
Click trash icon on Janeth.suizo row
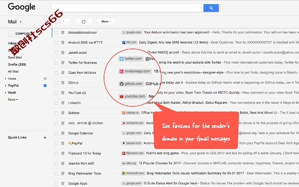click(x=63, y=52)
